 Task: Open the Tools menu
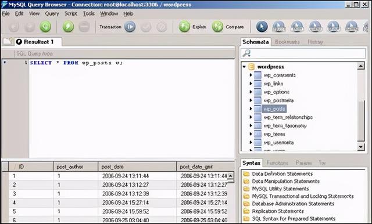[89, 14]
